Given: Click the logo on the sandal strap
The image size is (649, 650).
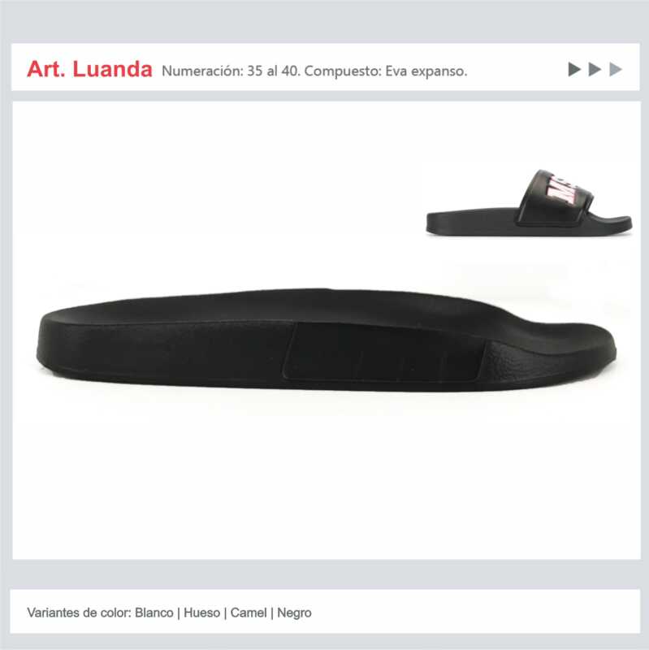Looking at the screenshot, I should tap(565, 190).
